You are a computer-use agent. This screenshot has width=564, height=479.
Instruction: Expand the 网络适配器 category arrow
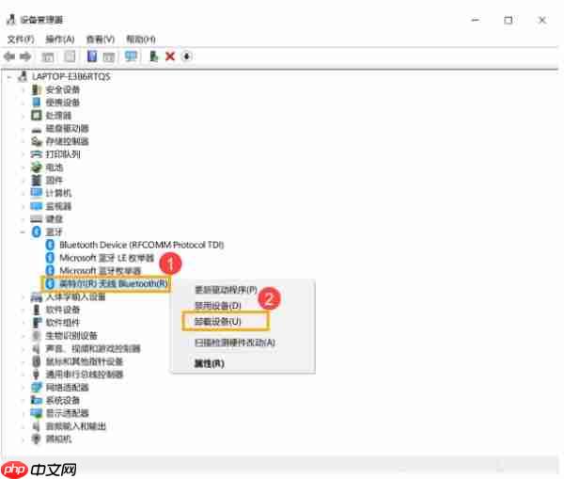[x=23, y=388]
